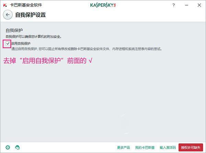This screenshot has width=206, height=153.
Task: Open support via the headset face icon
Action: tap(18, 148)
